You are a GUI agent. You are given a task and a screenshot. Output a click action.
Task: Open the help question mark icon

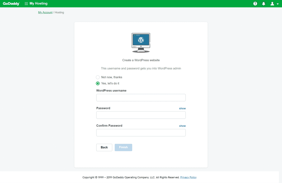(x=255, y=4)
